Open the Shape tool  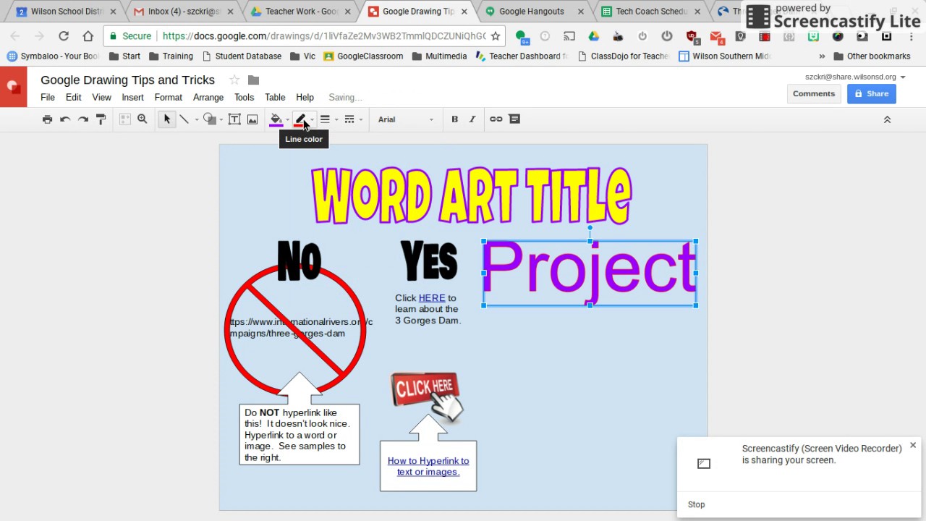210,119
